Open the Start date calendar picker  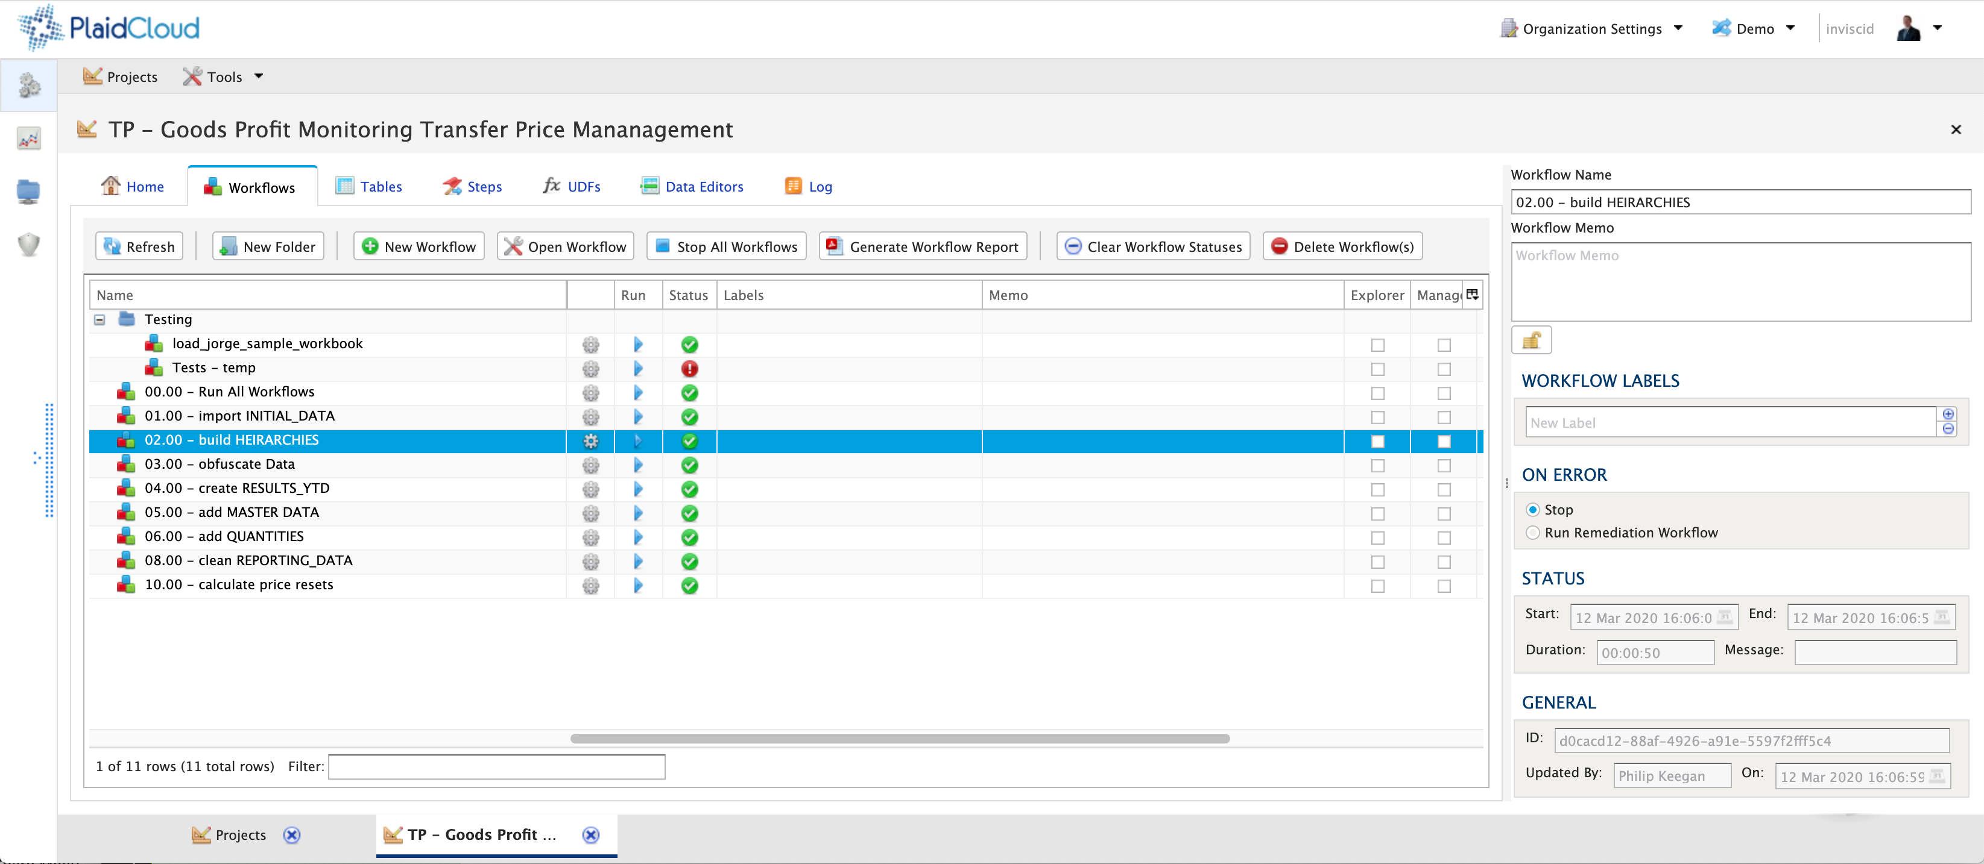1725,617
